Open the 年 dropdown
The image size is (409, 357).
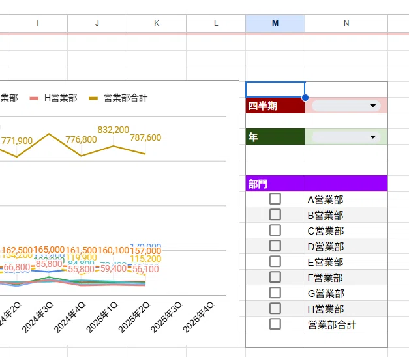point(346,137)
